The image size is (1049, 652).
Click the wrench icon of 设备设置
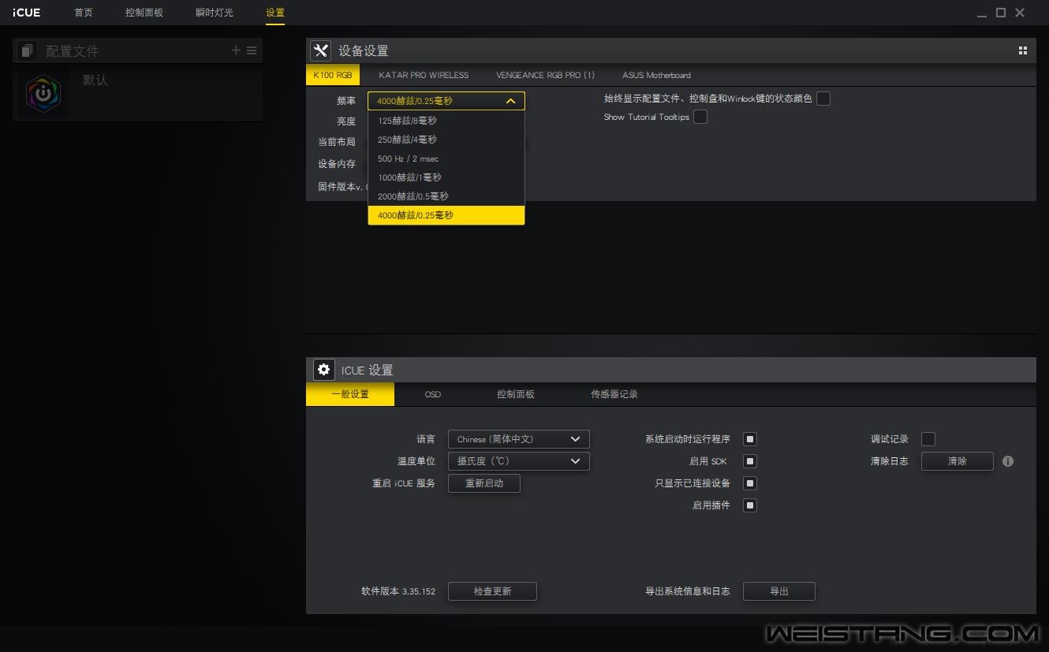(x=320, y=50)
